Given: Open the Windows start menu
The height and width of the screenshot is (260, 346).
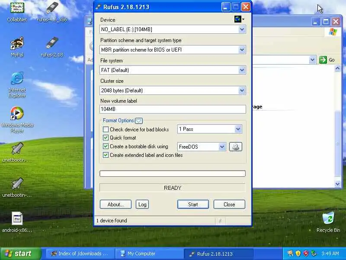Looking at the screenshot, I should [20, 253].
